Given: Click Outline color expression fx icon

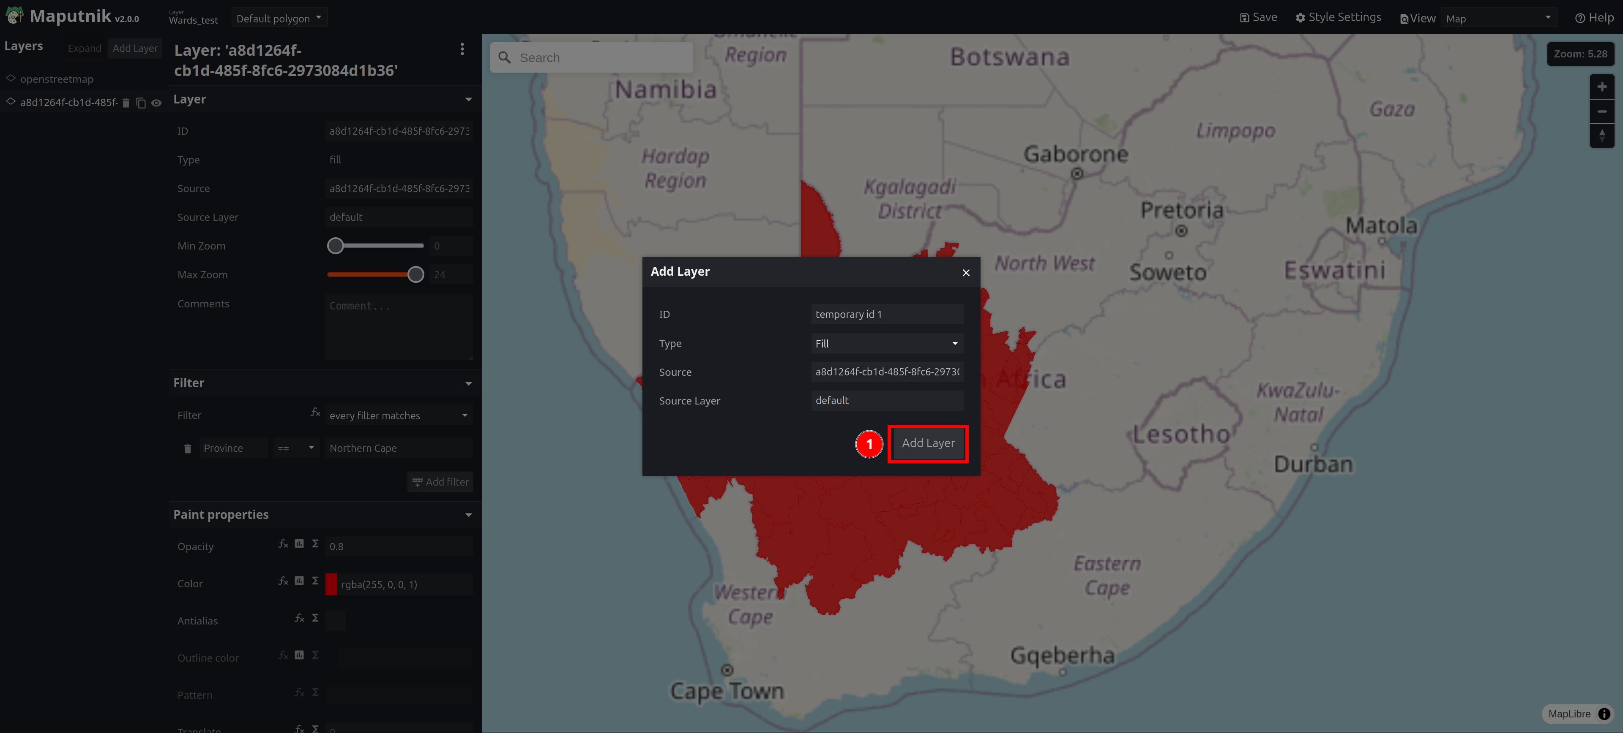Looking at the screenshot, I should pyautogui.click(x=284, y=655).
